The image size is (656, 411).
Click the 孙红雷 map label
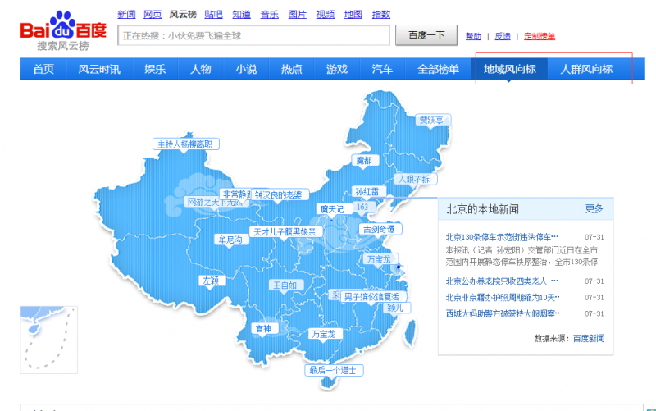pos(370,191)
